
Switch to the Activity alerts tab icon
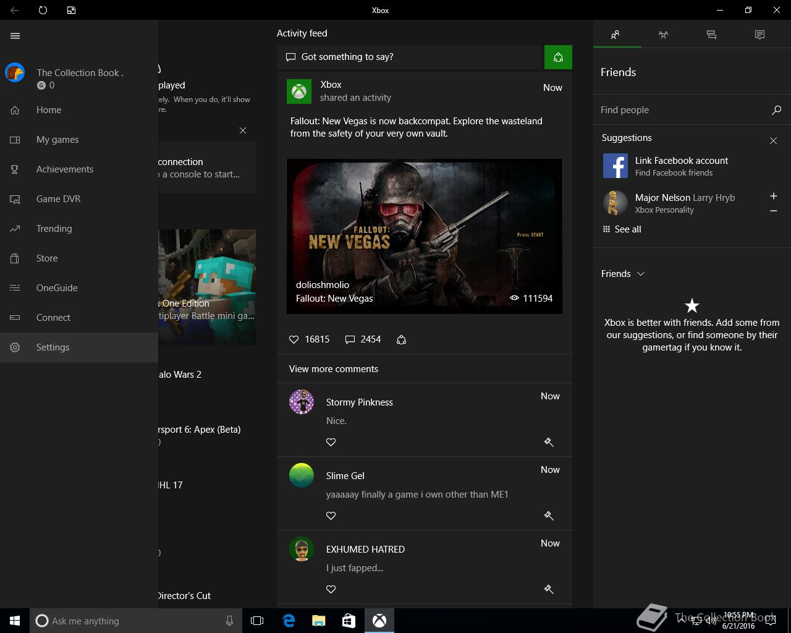(759, 35)
